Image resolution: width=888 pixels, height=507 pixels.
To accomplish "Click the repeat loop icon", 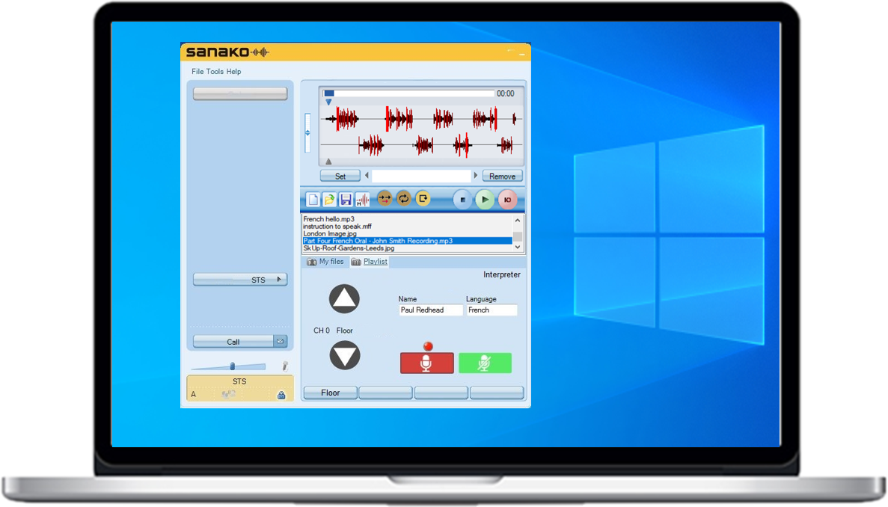I will [x=404, y=199].
